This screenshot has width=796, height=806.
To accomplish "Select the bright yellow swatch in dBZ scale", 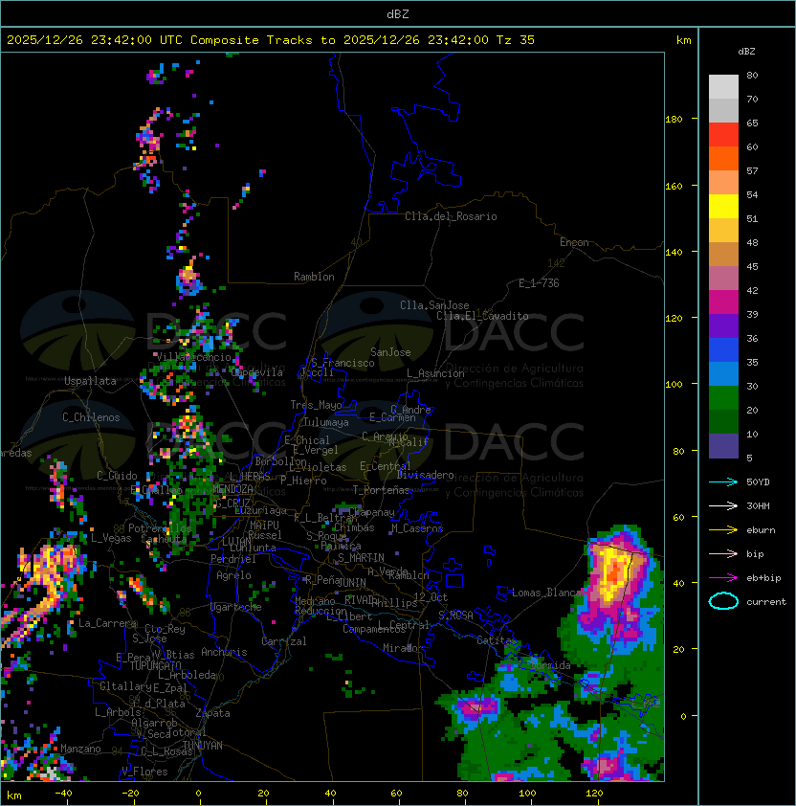I will 723,207.
